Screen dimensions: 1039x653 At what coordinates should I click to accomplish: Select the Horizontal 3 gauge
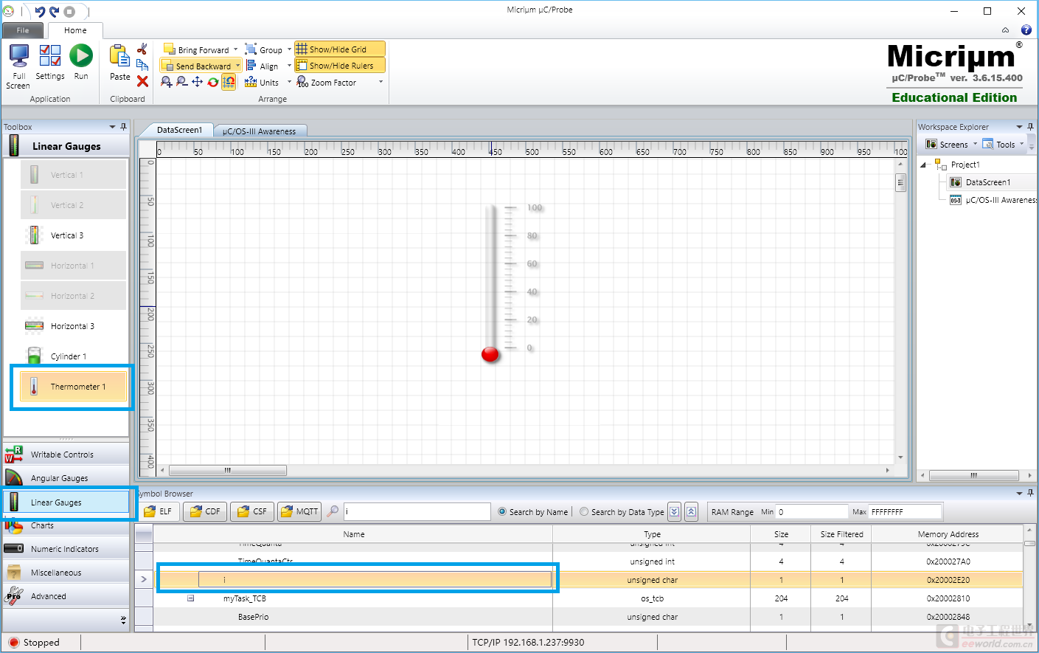pyautogui.click(x=73, y=326)
